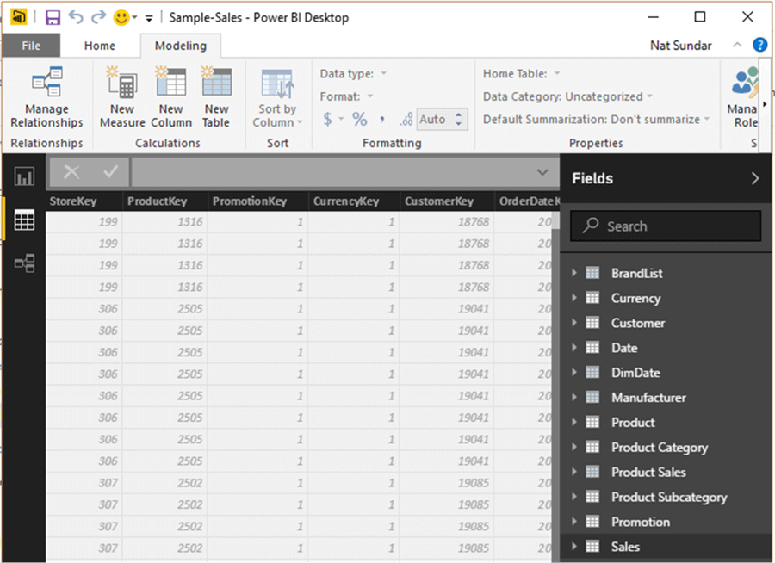Image resolution: width=775 pixels, height=563 pixels.
Task: Click the Power BI logo icon
Action: click(x=19, y=17)
